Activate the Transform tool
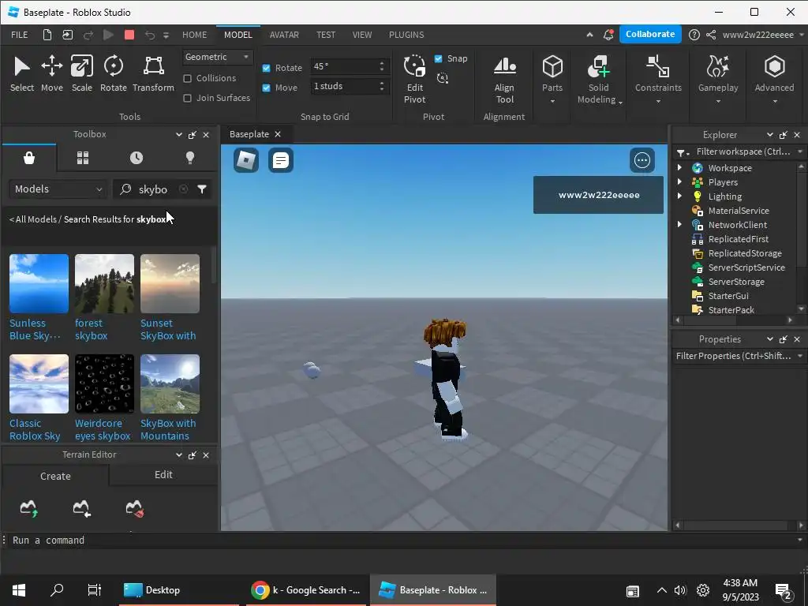Image resolution: width=808 pixels, height=606 pixels. [x=154, y=73]
